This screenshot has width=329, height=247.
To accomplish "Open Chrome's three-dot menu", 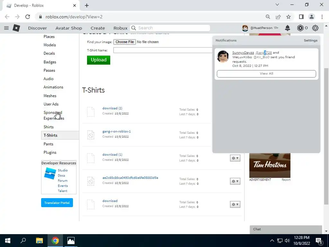I will point(322,17).
